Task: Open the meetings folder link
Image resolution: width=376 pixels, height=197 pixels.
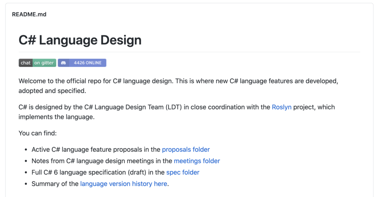Action: (197, 161)
